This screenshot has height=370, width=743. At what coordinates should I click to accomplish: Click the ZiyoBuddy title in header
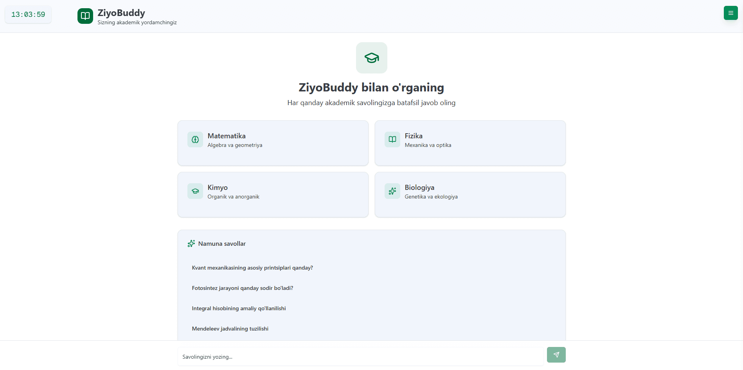point(121,13)
